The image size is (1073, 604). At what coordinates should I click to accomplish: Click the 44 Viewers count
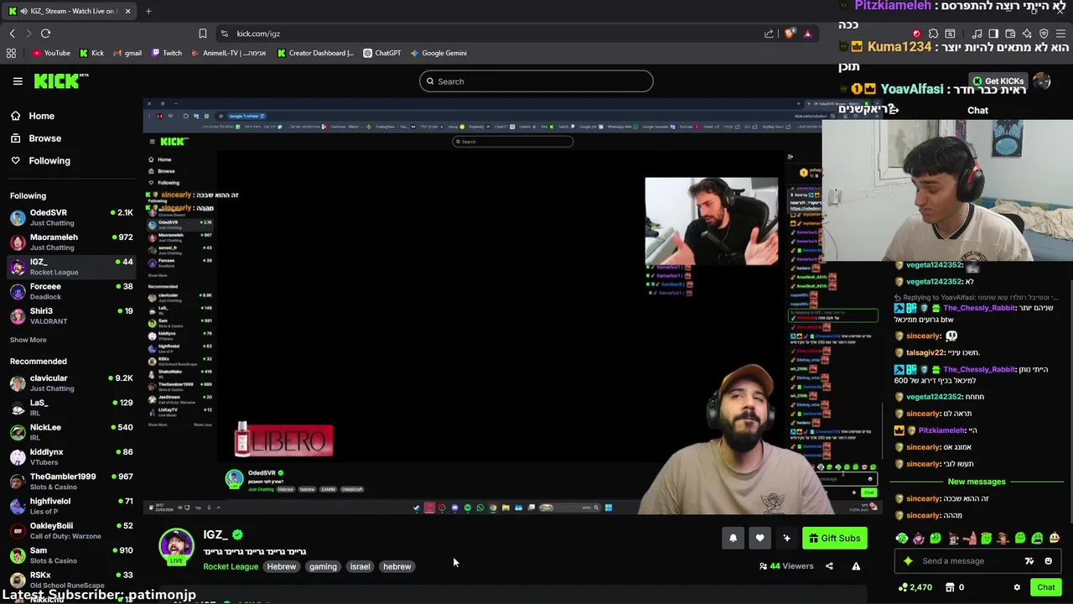click(786, 566)
